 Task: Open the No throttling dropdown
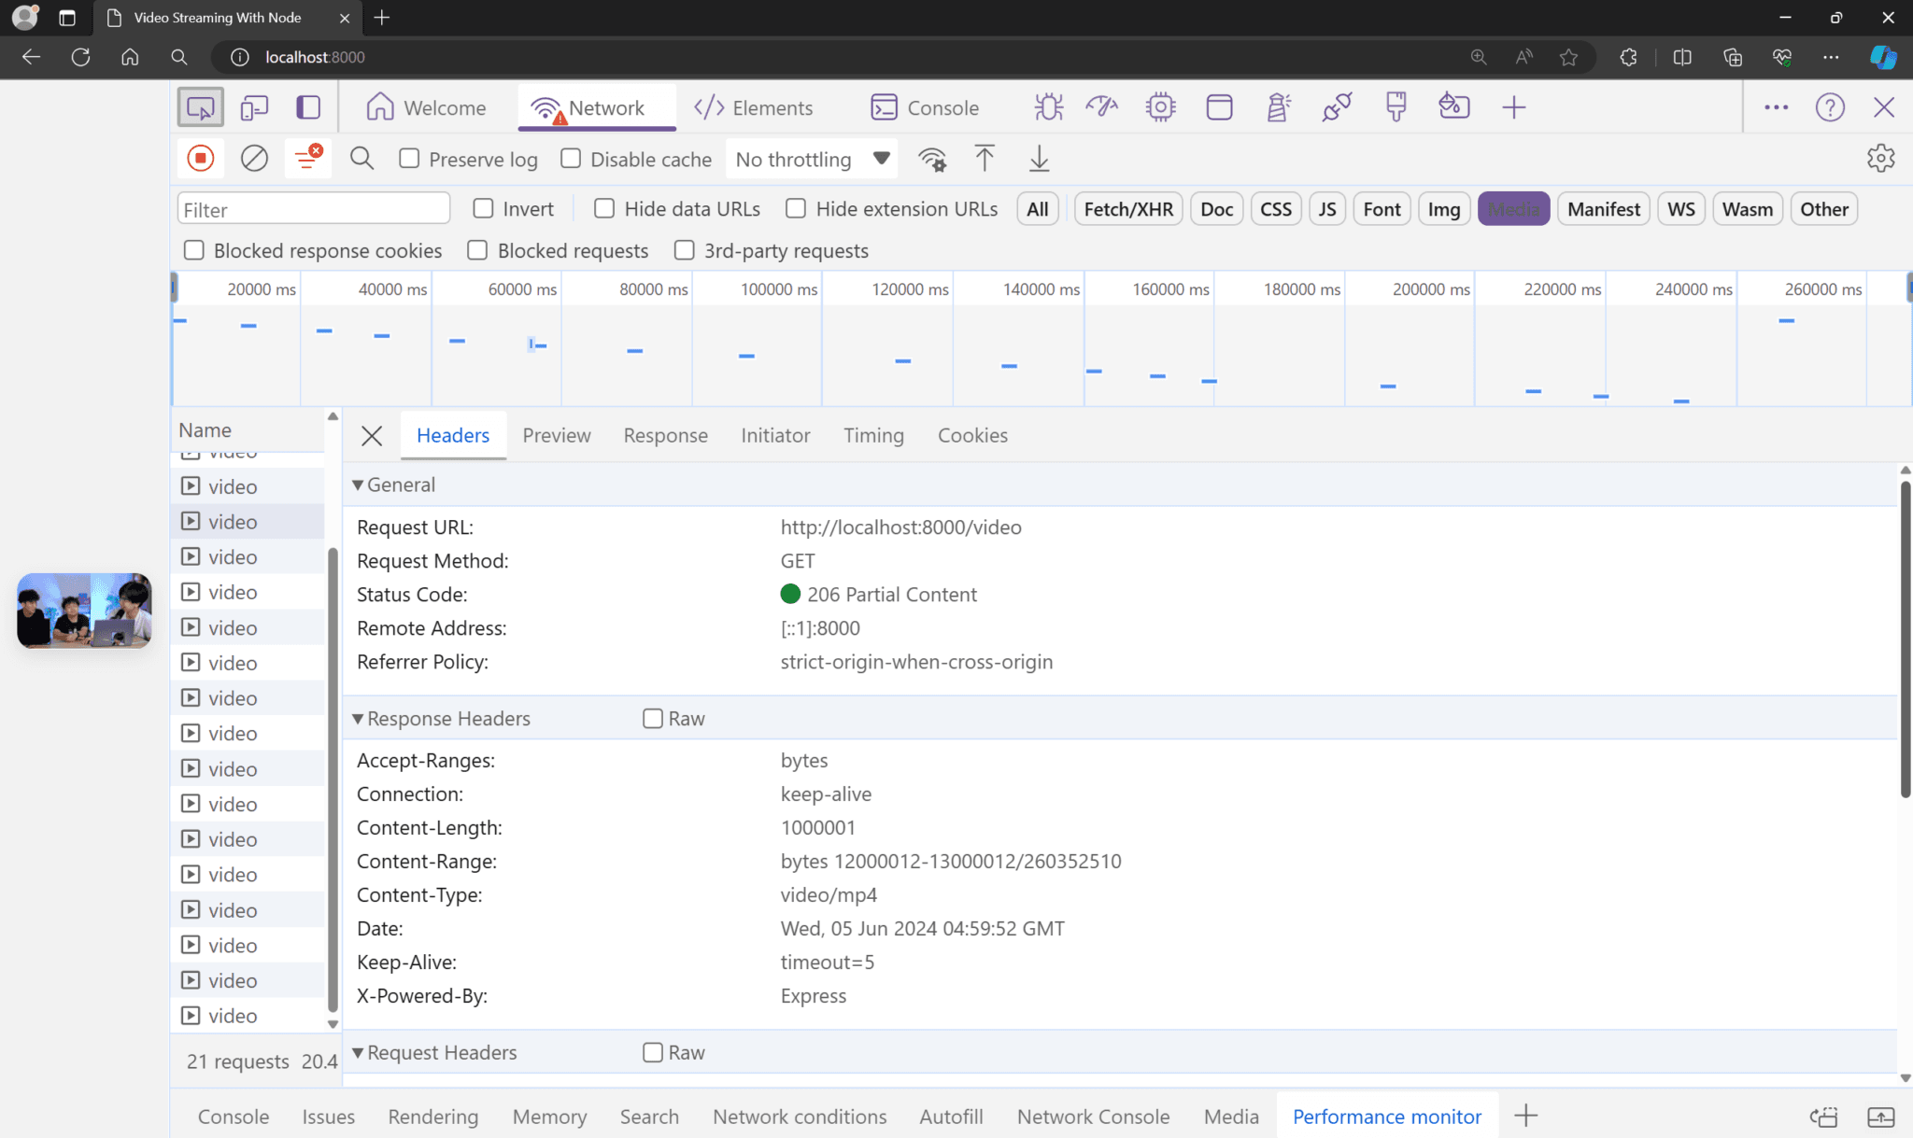point(812,159)
